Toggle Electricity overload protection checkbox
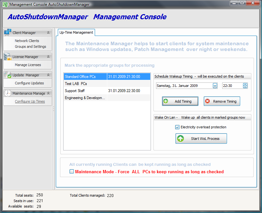Viewport: 262px width, 213px height. [x=177, y=127]
